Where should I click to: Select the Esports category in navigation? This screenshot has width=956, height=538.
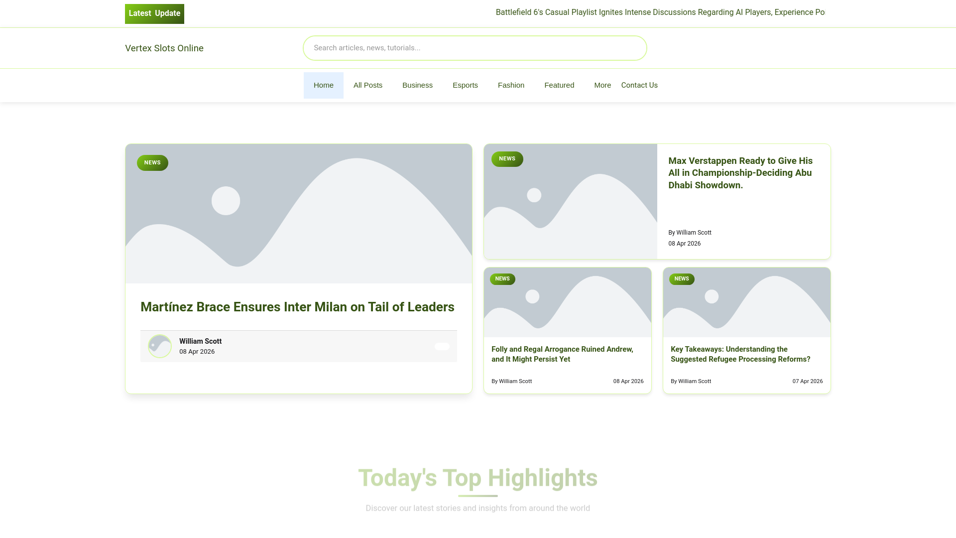[465, 85]
